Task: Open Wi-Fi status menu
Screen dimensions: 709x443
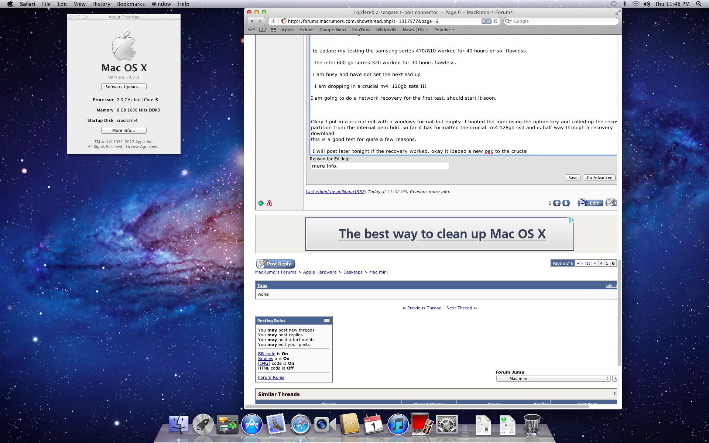Action: tap(636, 4)
